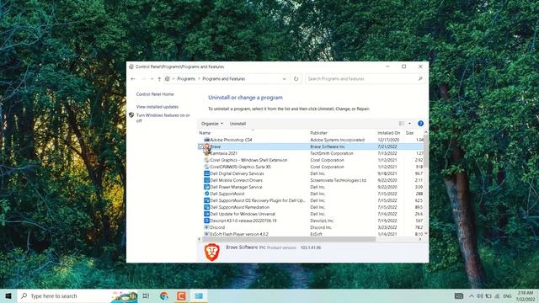Click the CorelDRAW Graphics Suite X5 icon

pos(206,167)
